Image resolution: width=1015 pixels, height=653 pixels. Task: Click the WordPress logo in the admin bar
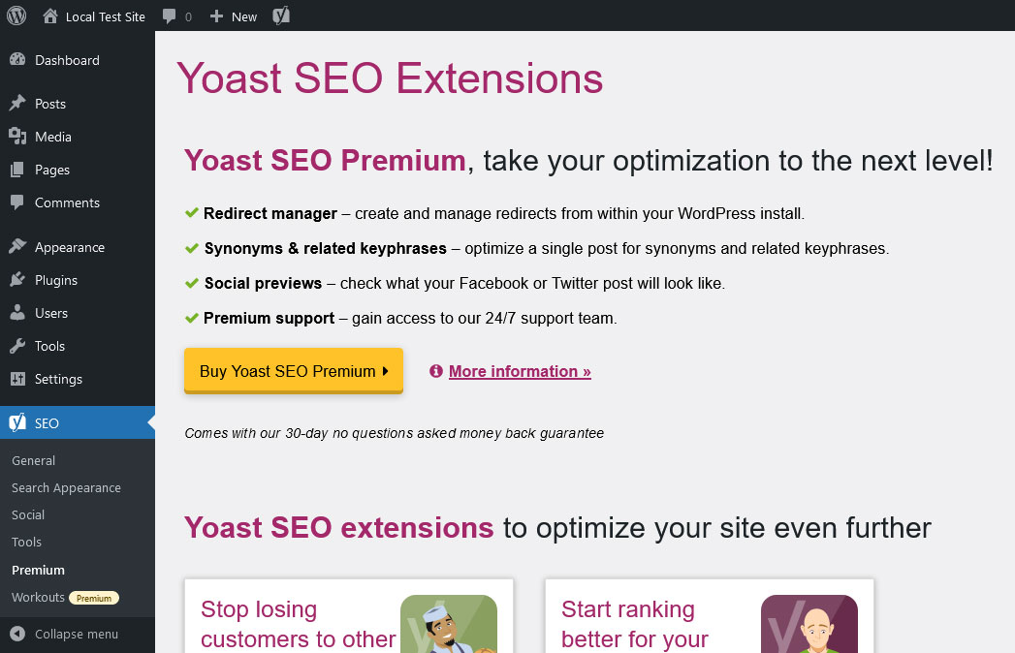coord(16,16)
